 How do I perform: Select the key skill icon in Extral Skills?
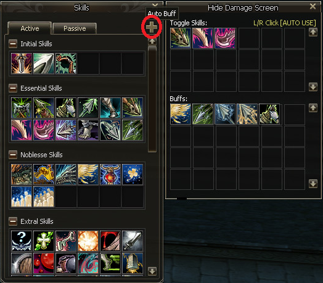pyautogui.click(x=66, y=241)
